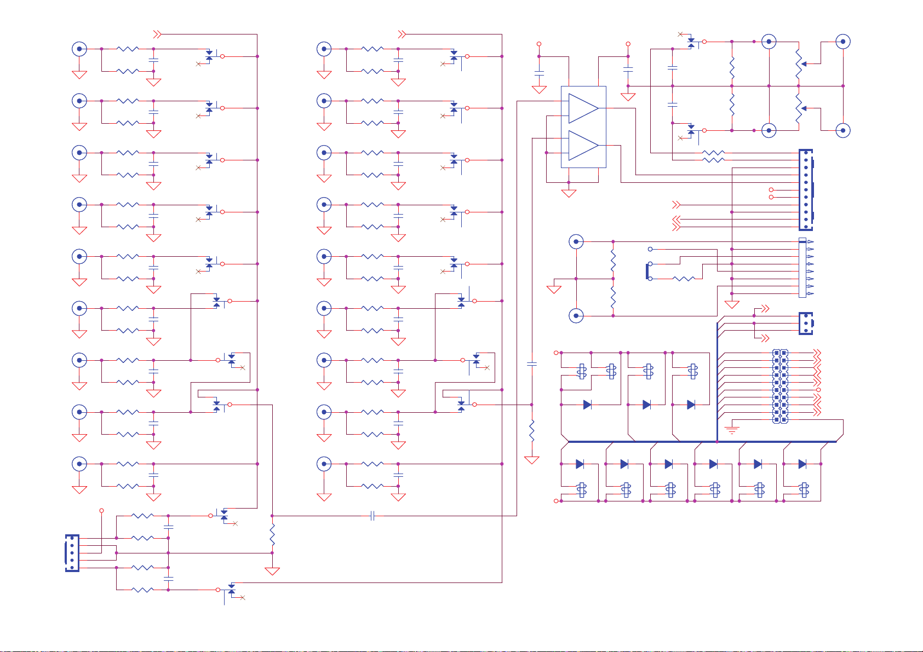Viewport: 923px width, 652px height.
Task: Select the 3-pin connector right of the bus
Action: (806, 323)
